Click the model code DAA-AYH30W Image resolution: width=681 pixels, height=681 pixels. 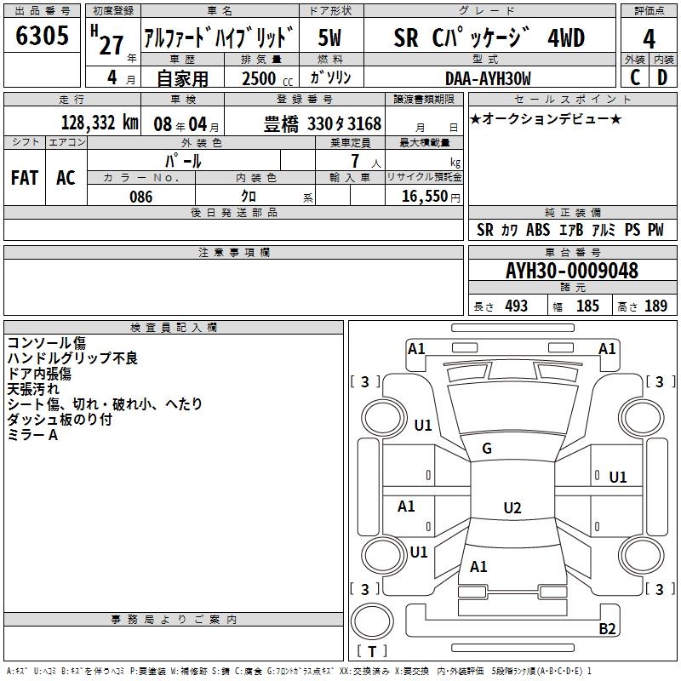click(x=488, y=77)
